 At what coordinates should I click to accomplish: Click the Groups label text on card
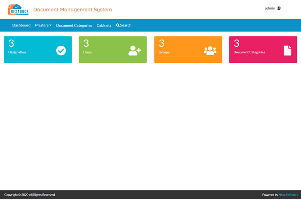coord(164,52)
